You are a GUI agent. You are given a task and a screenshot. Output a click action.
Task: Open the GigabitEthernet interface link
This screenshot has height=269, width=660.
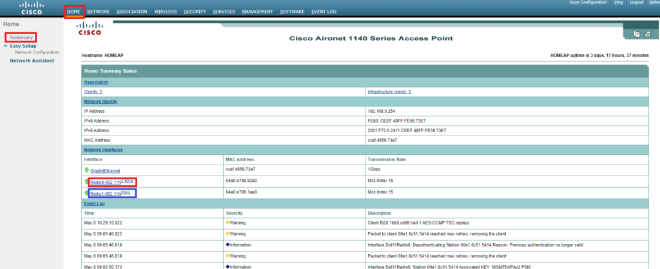coord(105,171)
